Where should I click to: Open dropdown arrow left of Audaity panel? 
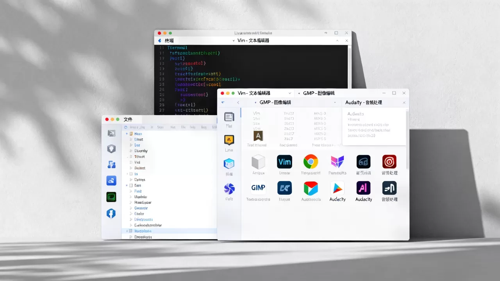pos(335,103)
